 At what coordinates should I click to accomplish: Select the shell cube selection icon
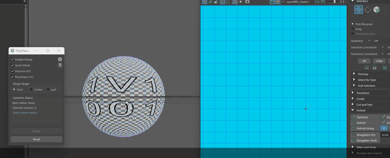[x=376, y=10]
